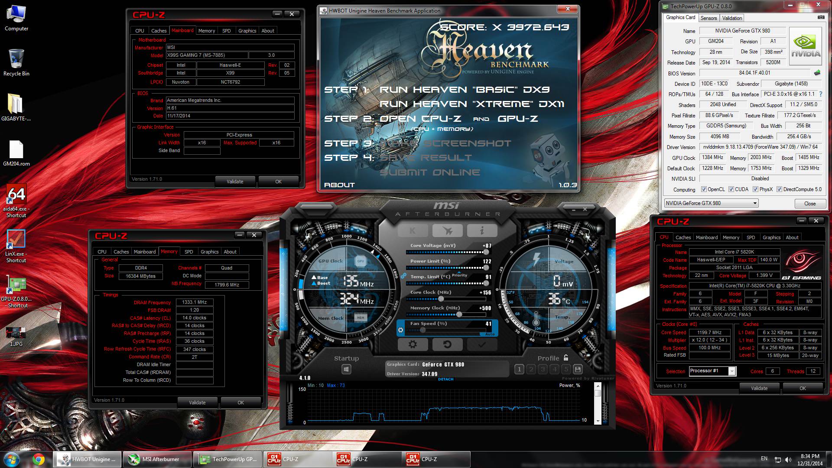Open the Graphics tab in the CPU-Z CPU window

coord(771,237)
